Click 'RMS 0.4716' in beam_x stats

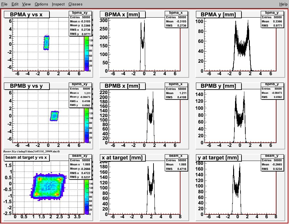[176, 169]
